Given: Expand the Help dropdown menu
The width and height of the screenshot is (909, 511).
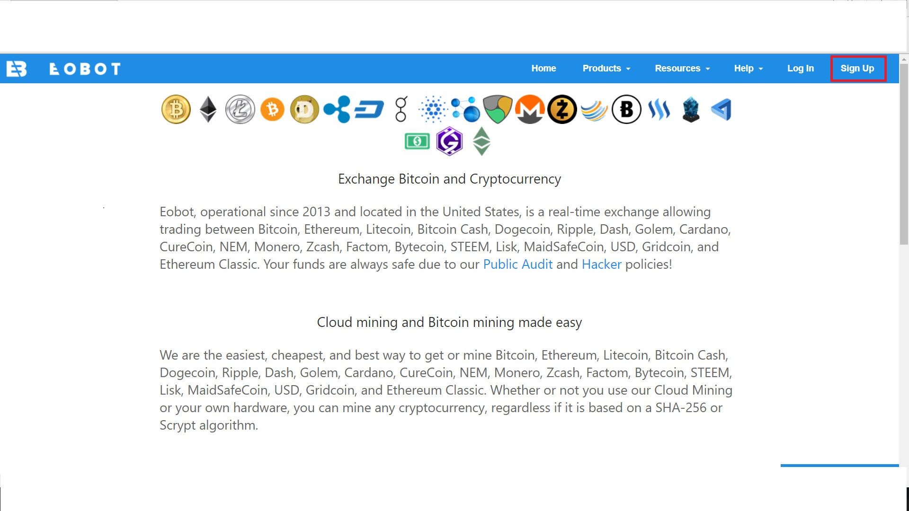Looking at the screenshot, I should (x=749, y=68).
